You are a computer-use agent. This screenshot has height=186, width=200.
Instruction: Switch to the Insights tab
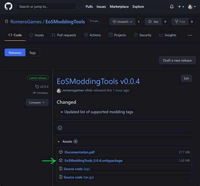pyautogui.click(x=168, y=35)
